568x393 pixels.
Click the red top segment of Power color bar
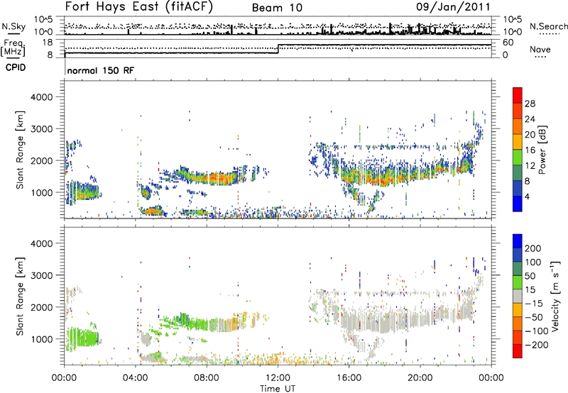click(x=518, y=95)
